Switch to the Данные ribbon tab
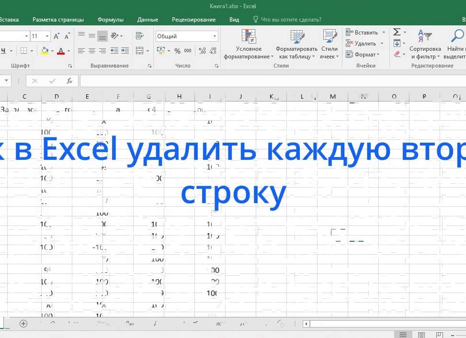466x338 pixels. 148,20
